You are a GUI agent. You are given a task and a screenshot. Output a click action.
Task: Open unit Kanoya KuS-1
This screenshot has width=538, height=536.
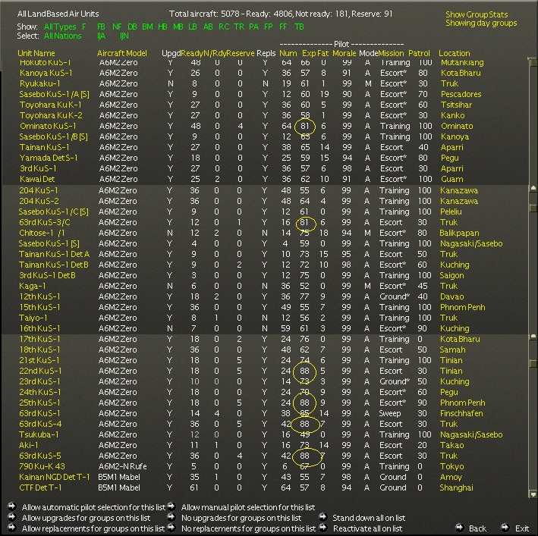[46, 73]
